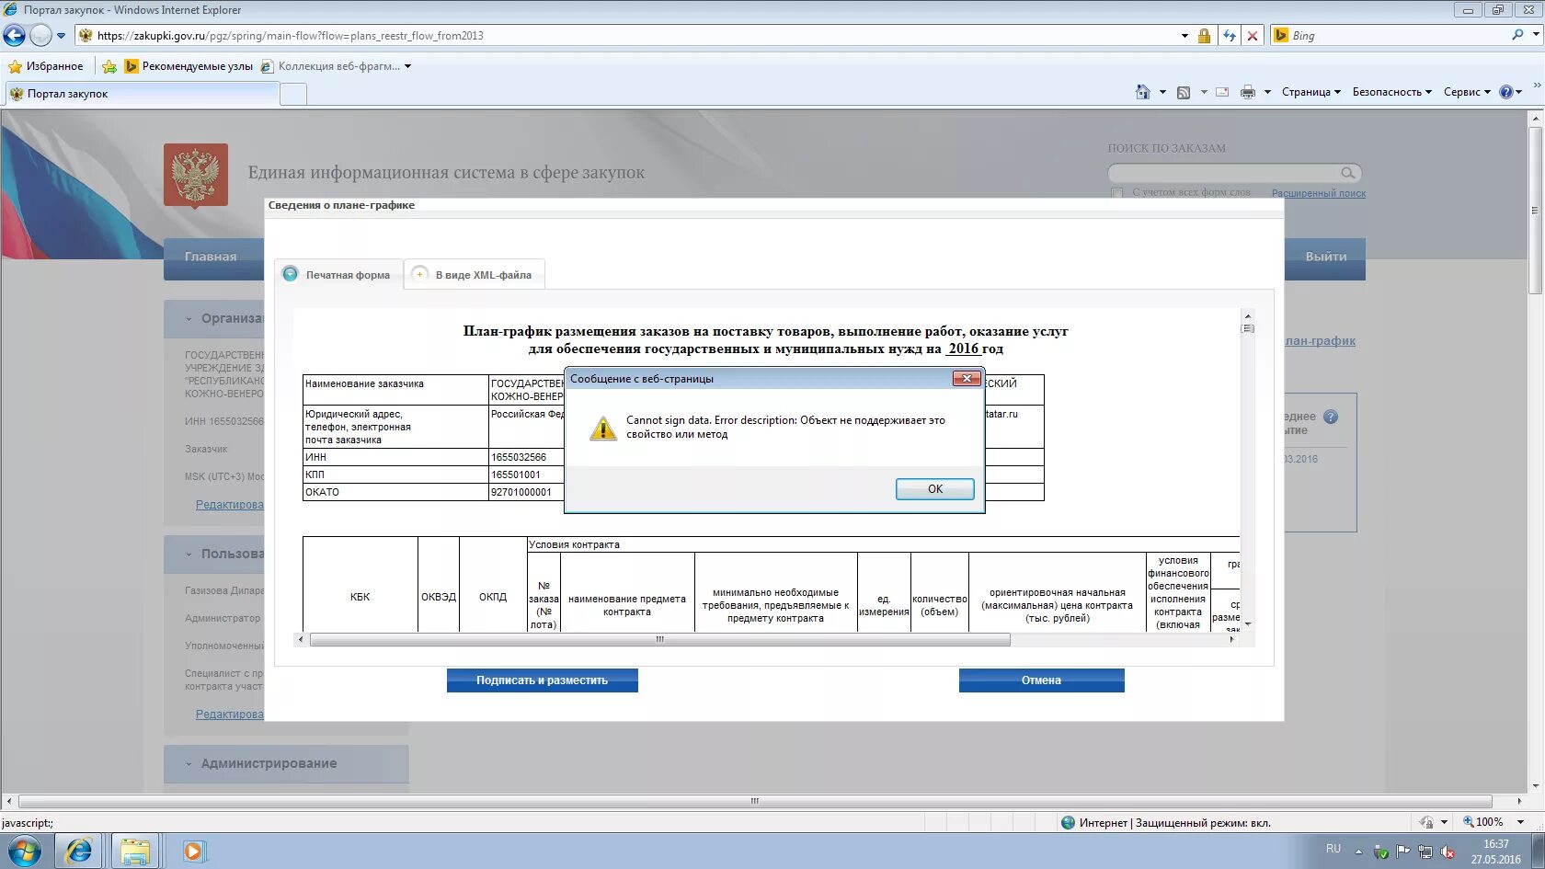Open the zoom level 100% dropdown
This screenshot has height=869, width=1545.
1520,822
